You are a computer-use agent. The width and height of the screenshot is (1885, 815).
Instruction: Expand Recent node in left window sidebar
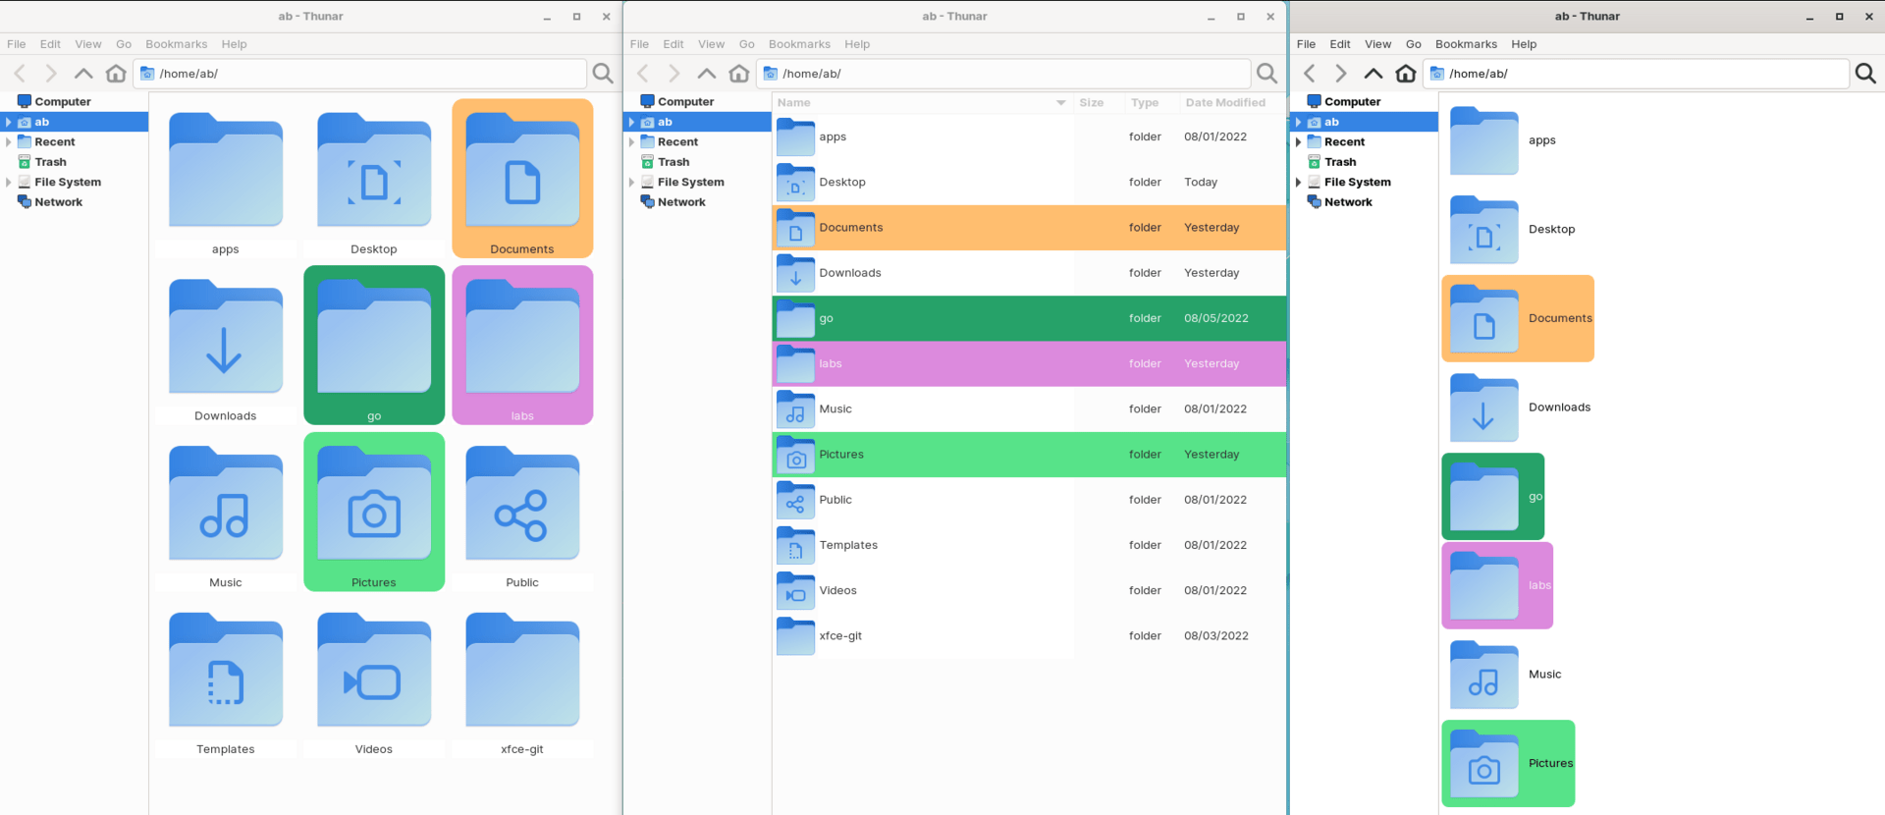[9, 142]
